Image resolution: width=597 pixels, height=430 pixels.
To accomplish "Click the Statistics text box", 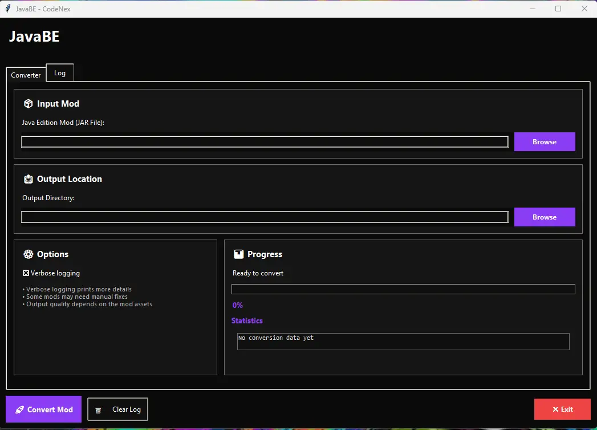I will (403, 342).
